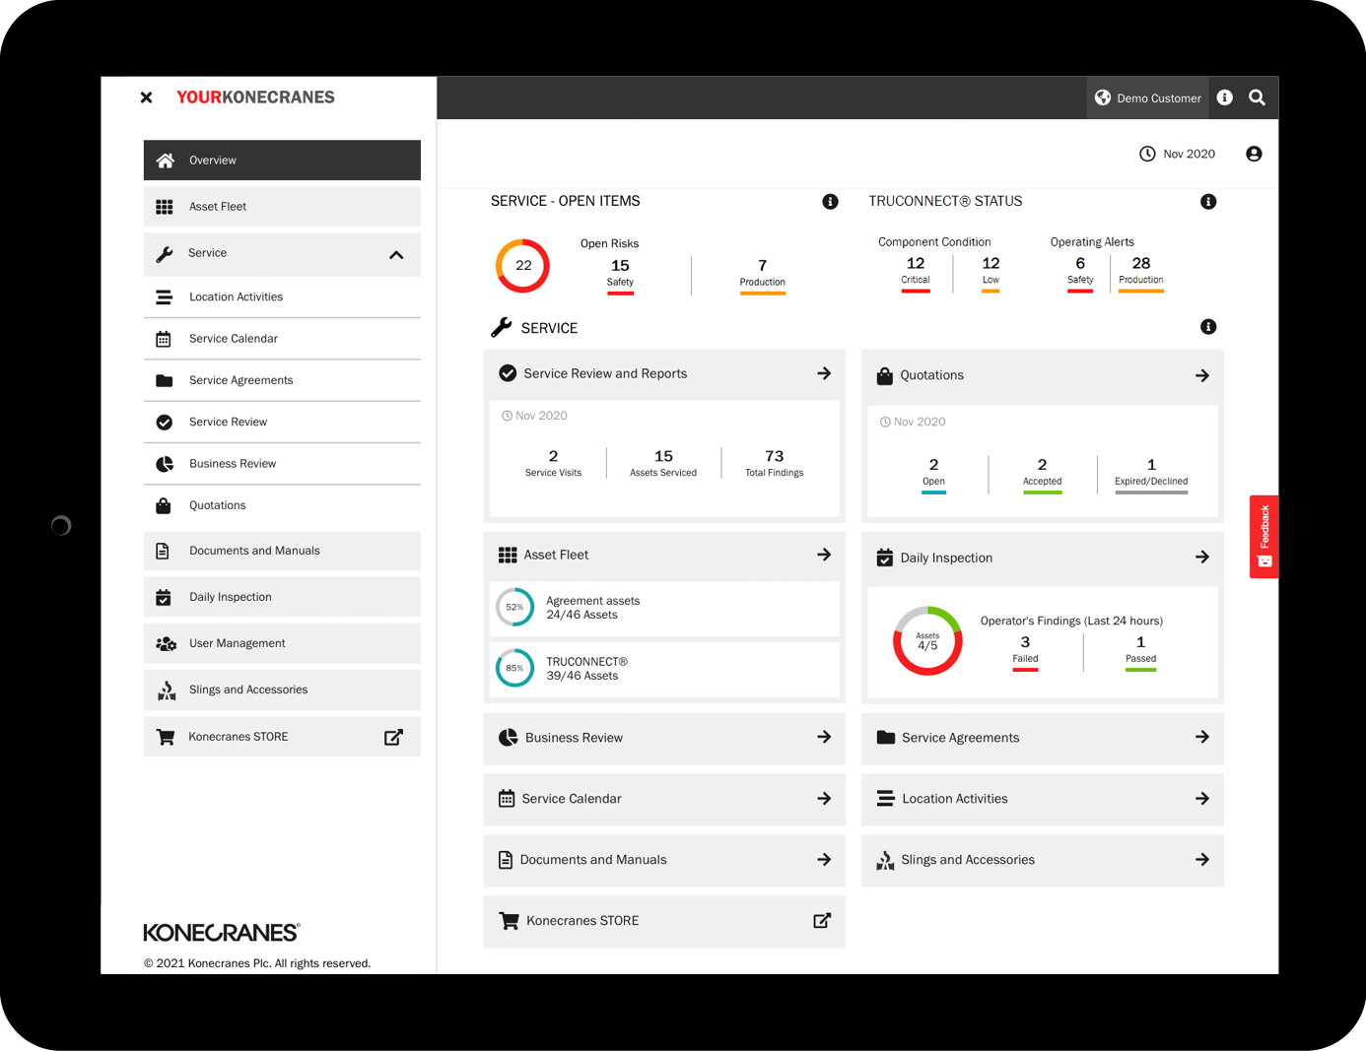Select Overview in the sidebar
Viewport: 1366px width, 1051px height.
tap(282, 161)
